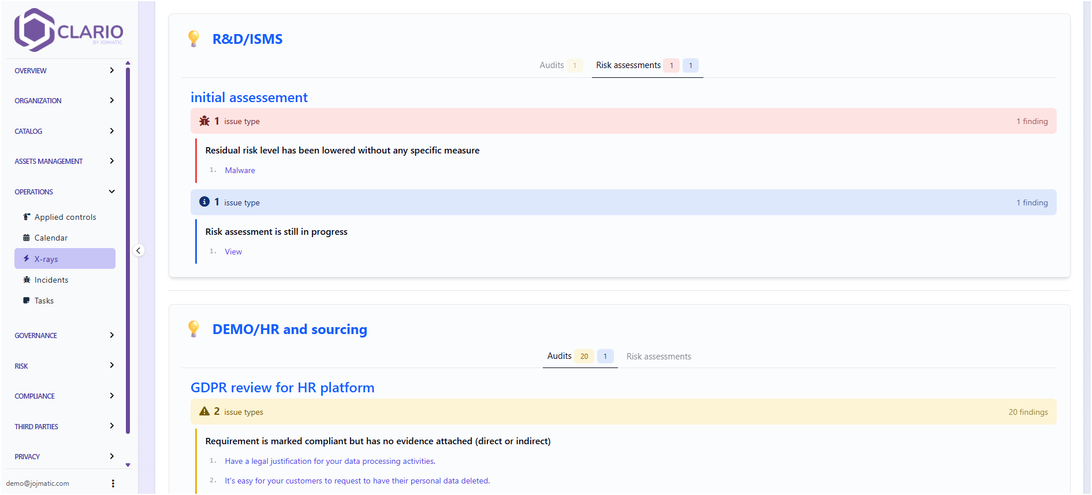
Task: Open the Malware finding link
Action: [240, 170]
